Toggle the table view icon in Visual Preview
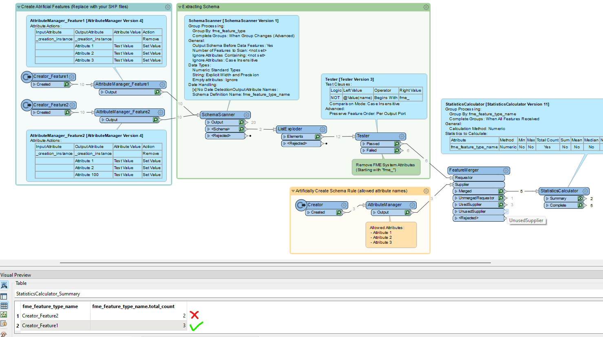603x337 pixels. pyautogui.click(x=4, y=306)
